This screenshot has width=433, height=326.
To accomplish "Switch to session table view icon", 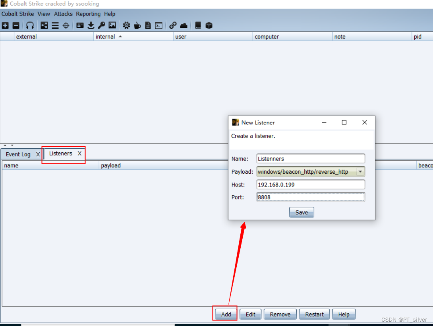I will pos(55,26).
